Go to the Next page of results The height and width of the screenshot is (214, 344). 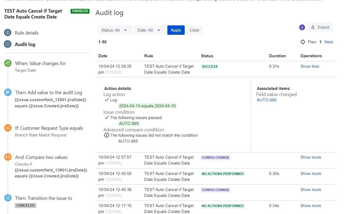coord(329,42)
